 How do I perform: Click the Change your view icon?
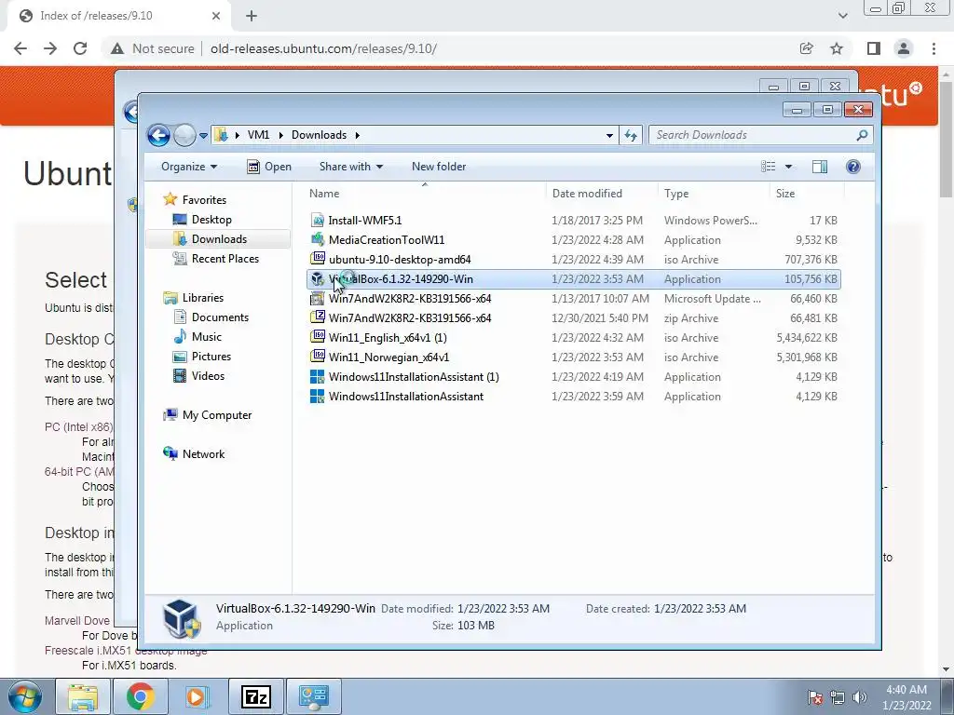coord(769,167)
